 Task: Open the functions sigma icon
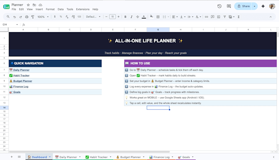tap(239, 17)
